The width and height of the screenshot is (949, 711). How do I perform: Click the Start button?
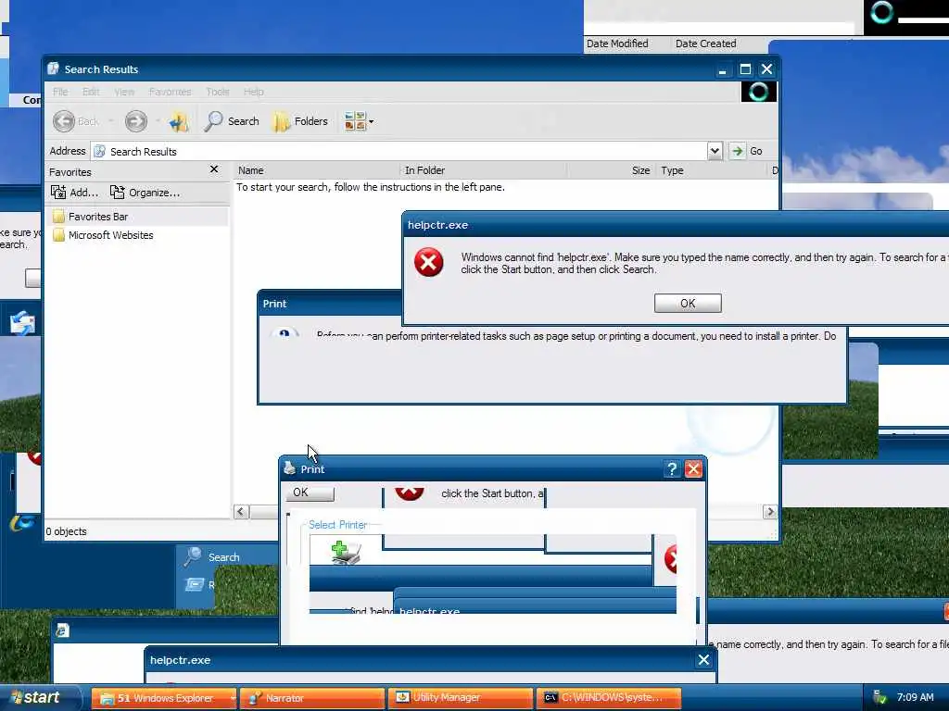[40, 698]
